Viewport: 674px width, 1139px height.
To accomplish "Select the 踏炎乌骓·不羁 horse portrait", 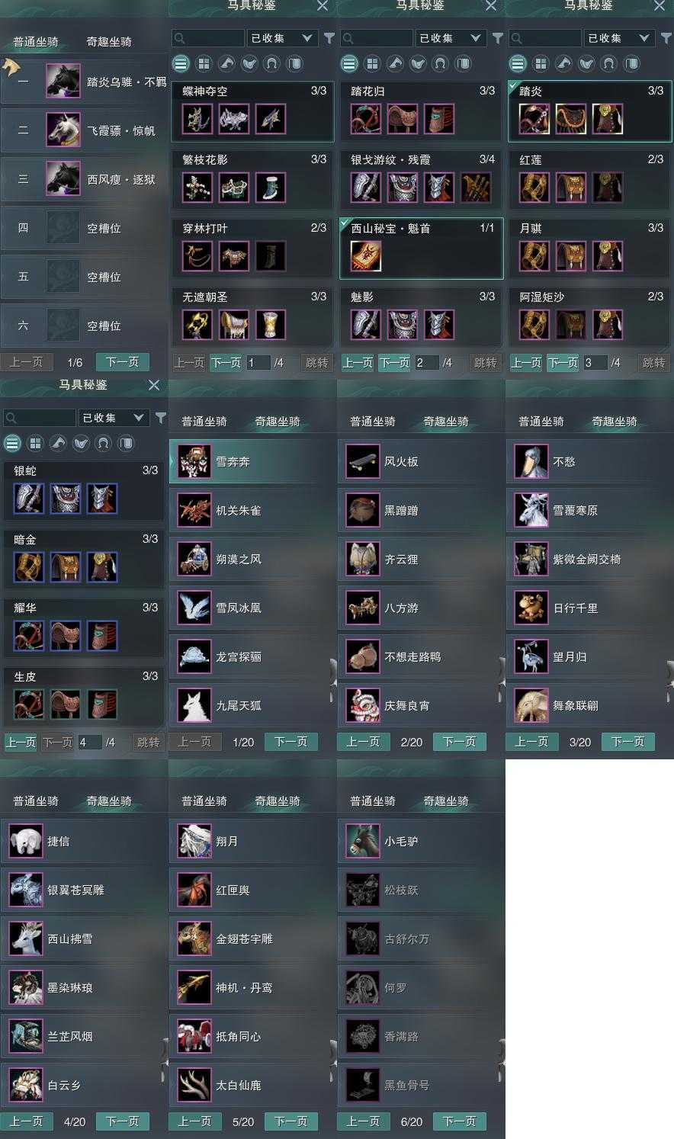I will [x=63, y=82].
